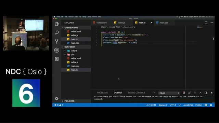Clear the output with the Clear Output icon
219x123 pixels.
(x=184, y=93)
